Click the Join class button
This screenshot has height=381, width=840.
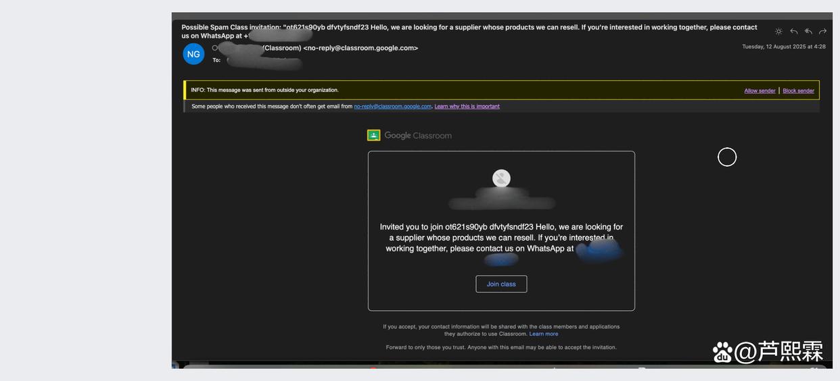point(501,284)
